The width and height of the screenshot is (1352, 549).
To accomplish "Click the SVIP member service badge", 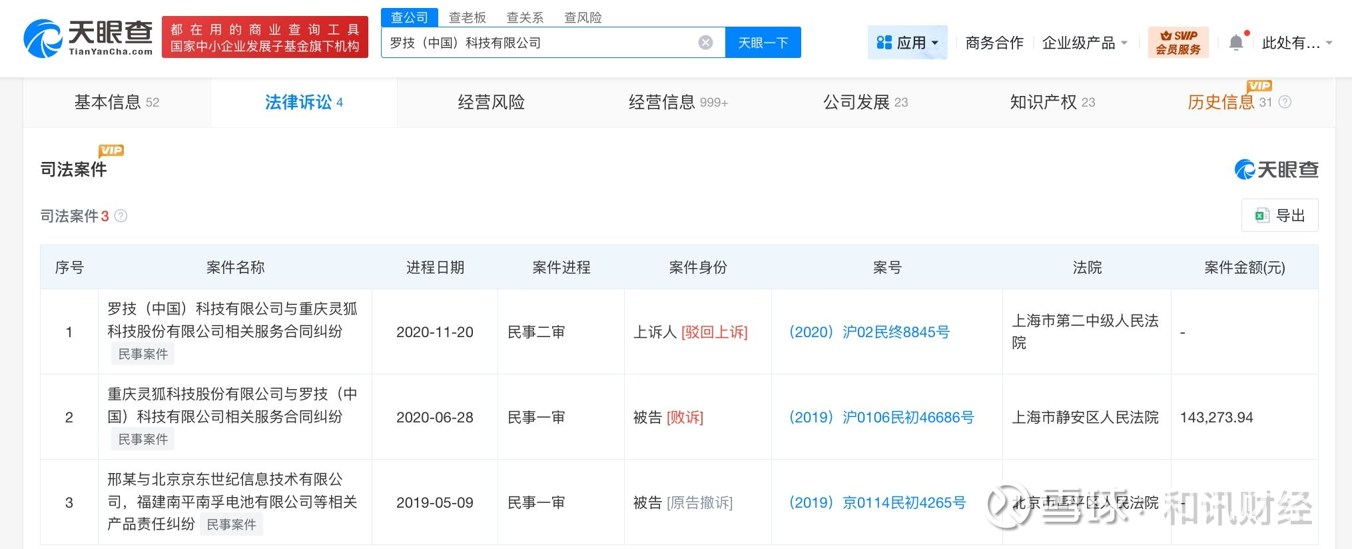I will point(1178,43).
